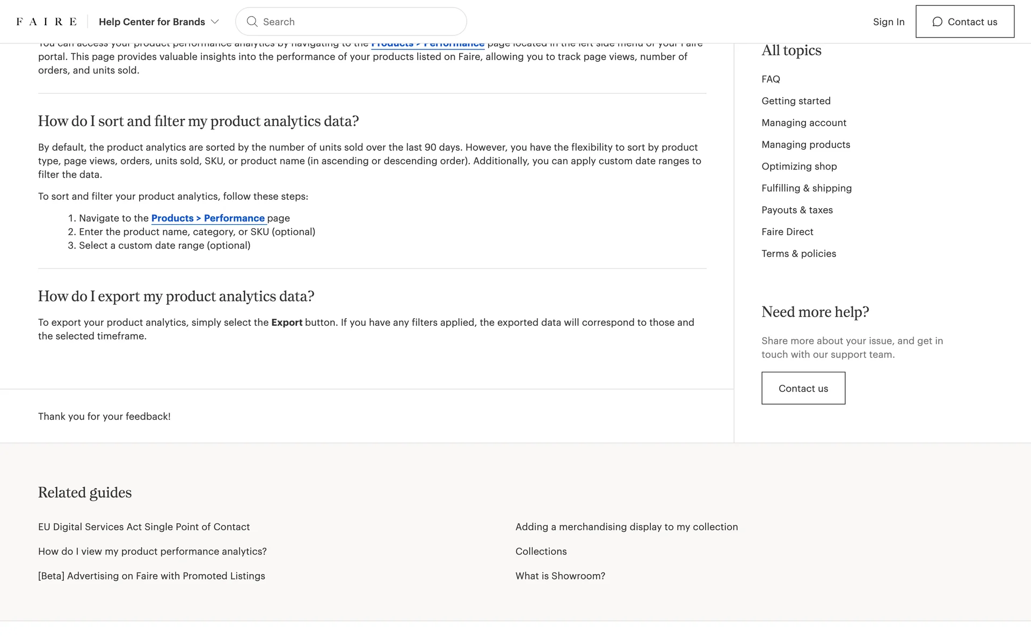Viewport: 1031px width, 644px height.
Task: Go to the Getting started topic
Action: (x=796, y=101)
